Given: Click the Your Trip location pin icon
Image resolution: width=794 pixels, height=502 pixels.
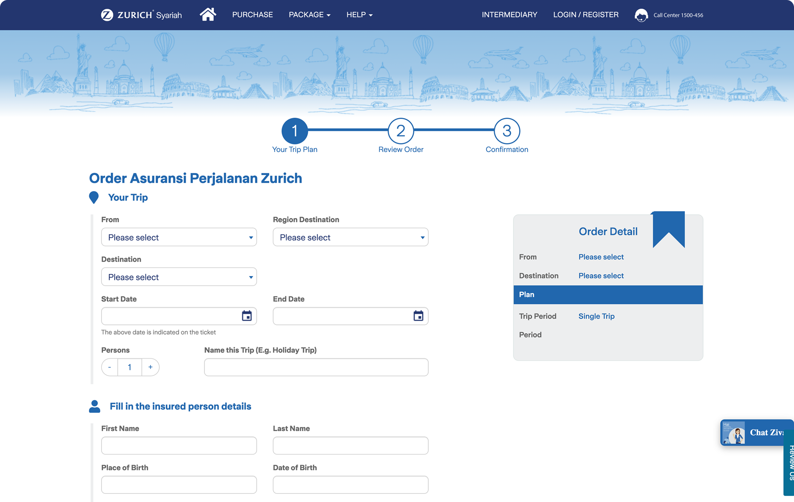Looking at the screenshot, I should tap(94, 197).
